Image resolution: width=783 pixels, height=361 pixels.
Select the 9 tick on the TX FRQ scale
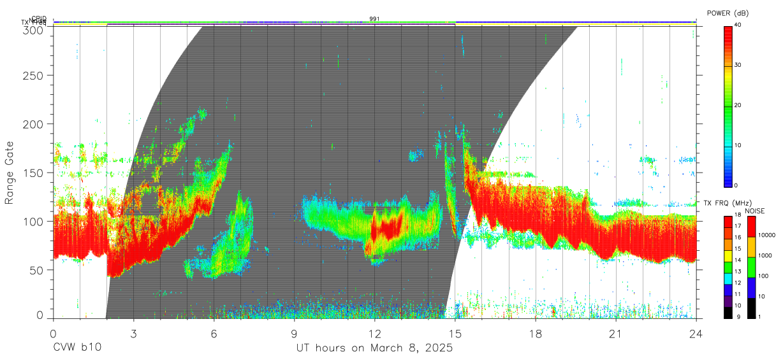tap(738, 317)
